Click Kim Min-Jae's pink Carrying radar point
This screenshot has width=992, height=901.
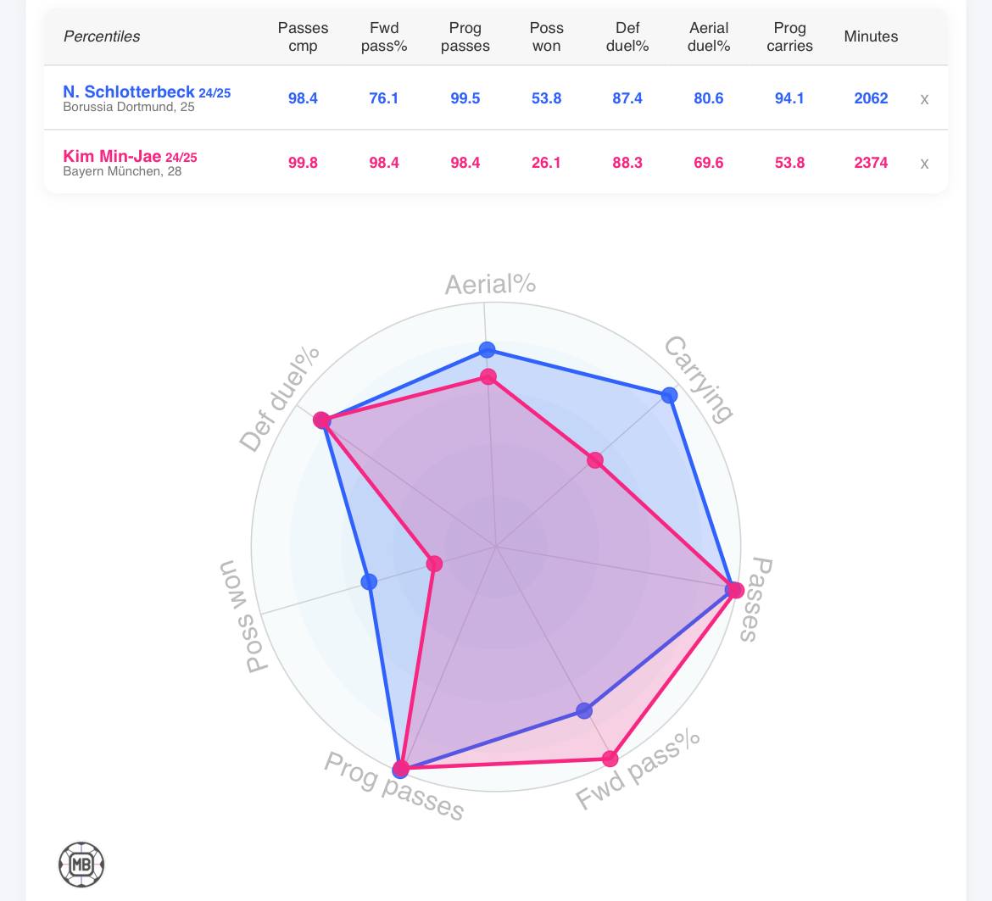tap(595, 460)
